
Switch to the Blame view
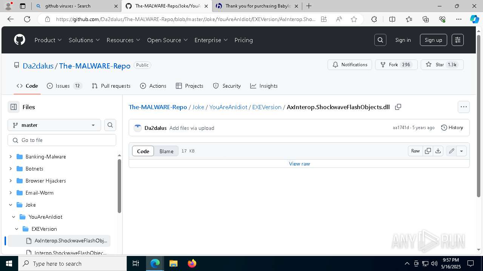(x=166, y=151)
